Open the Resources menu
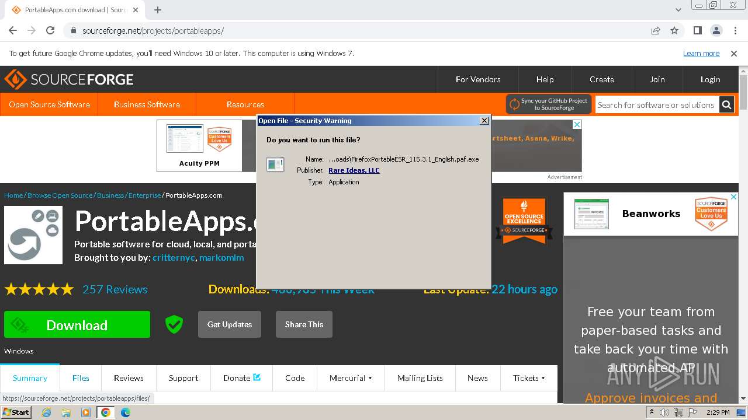The width and height of the screenshot is (748, 420). pos(245,104)
